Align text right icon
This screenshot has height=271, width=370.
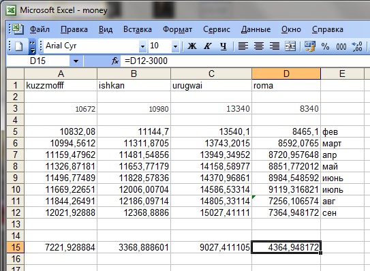tap(275, 46)
